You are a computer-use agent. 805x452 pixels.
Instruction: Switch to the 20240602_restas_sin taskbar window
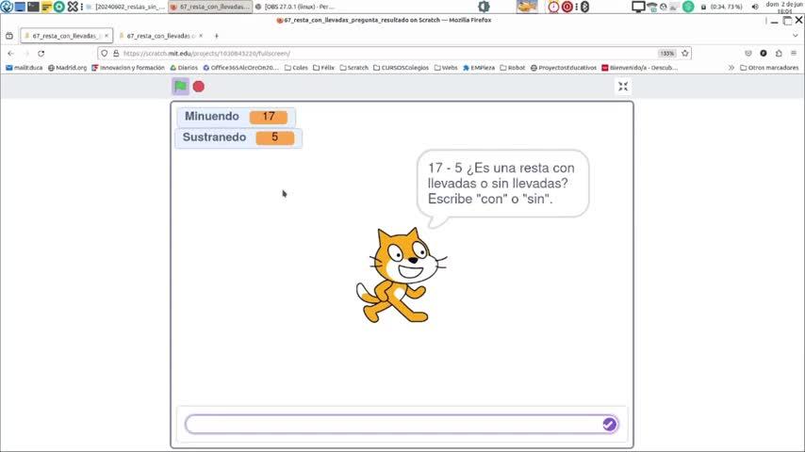click(126, 7)
